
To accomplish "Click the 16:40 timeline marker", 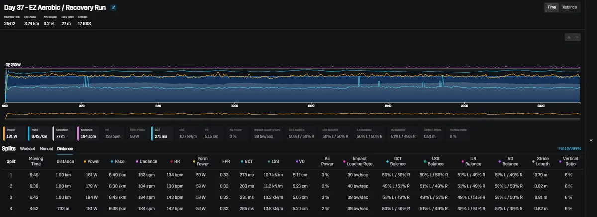I will pos(388,106).
